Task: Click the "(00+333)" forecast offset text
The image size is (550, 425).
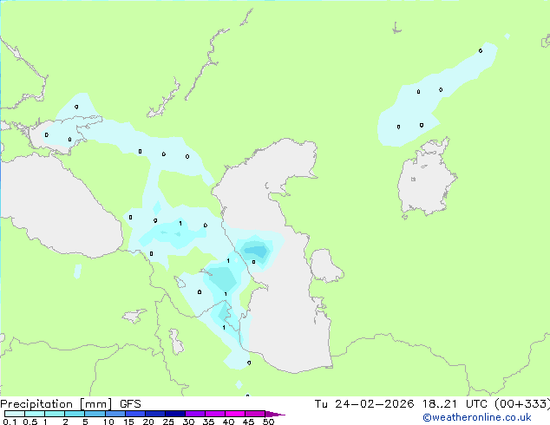Action: point(522,404)
